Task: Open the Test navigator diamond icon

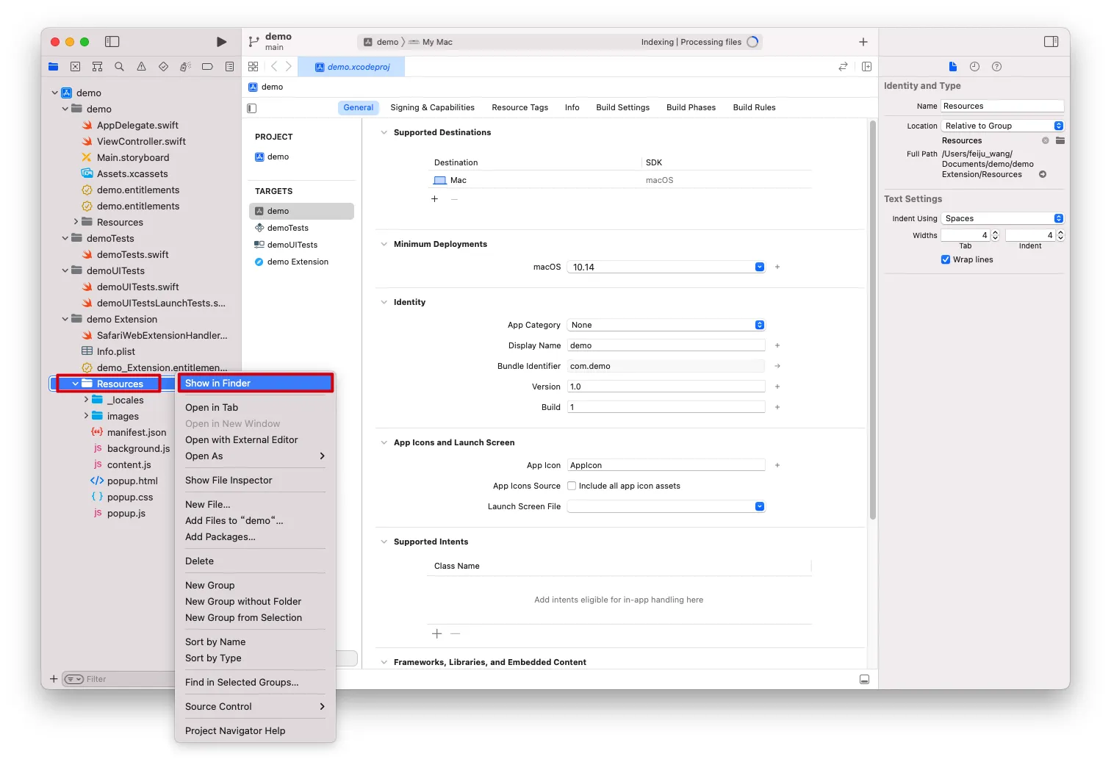Action: [x=163, y=67]
